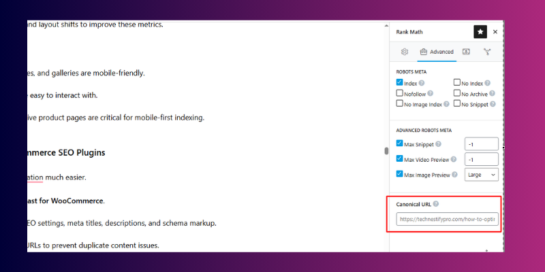Open the Max Image Preview Large dropdown
The image size is (545, 272).
point(481,175)
